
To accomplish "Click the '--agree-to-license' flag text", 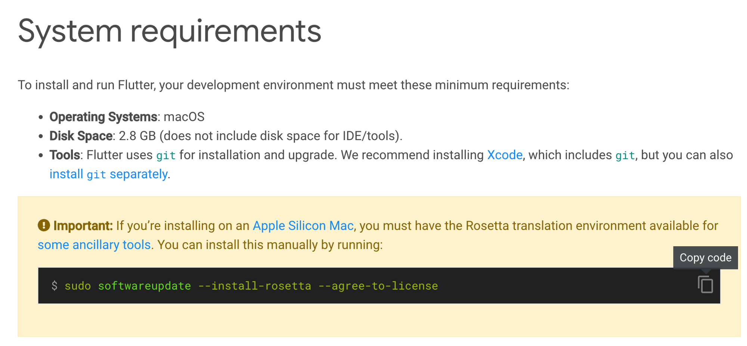I will click(x=378, y=286).
